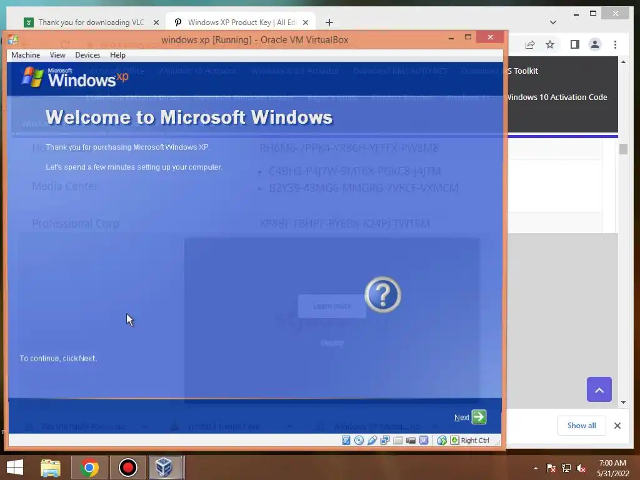Viewport: 640px width, 480px height.
Task: Click the Right Ctrl host key label
Action: click(x=475, y=441)
